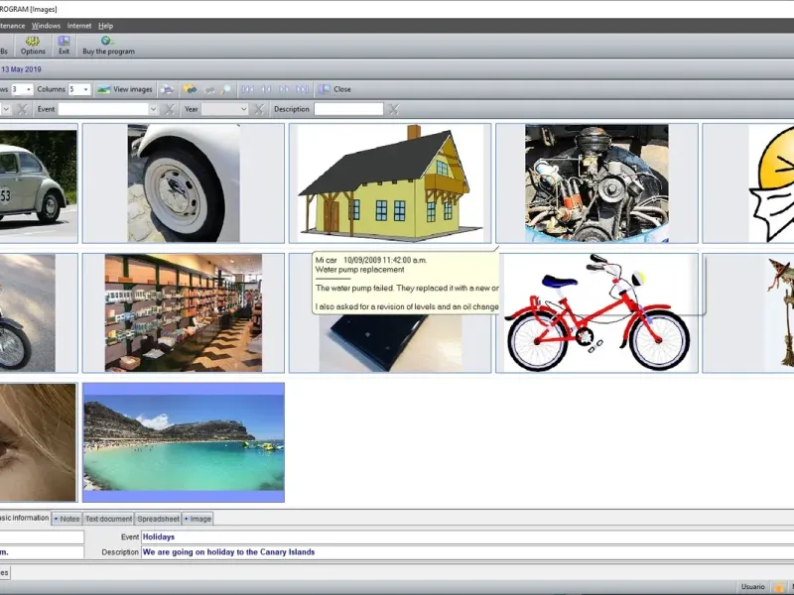This screenshot has height=595, width=794.
Task: Click the Exit toolbar icon
Action: (64, 46)
